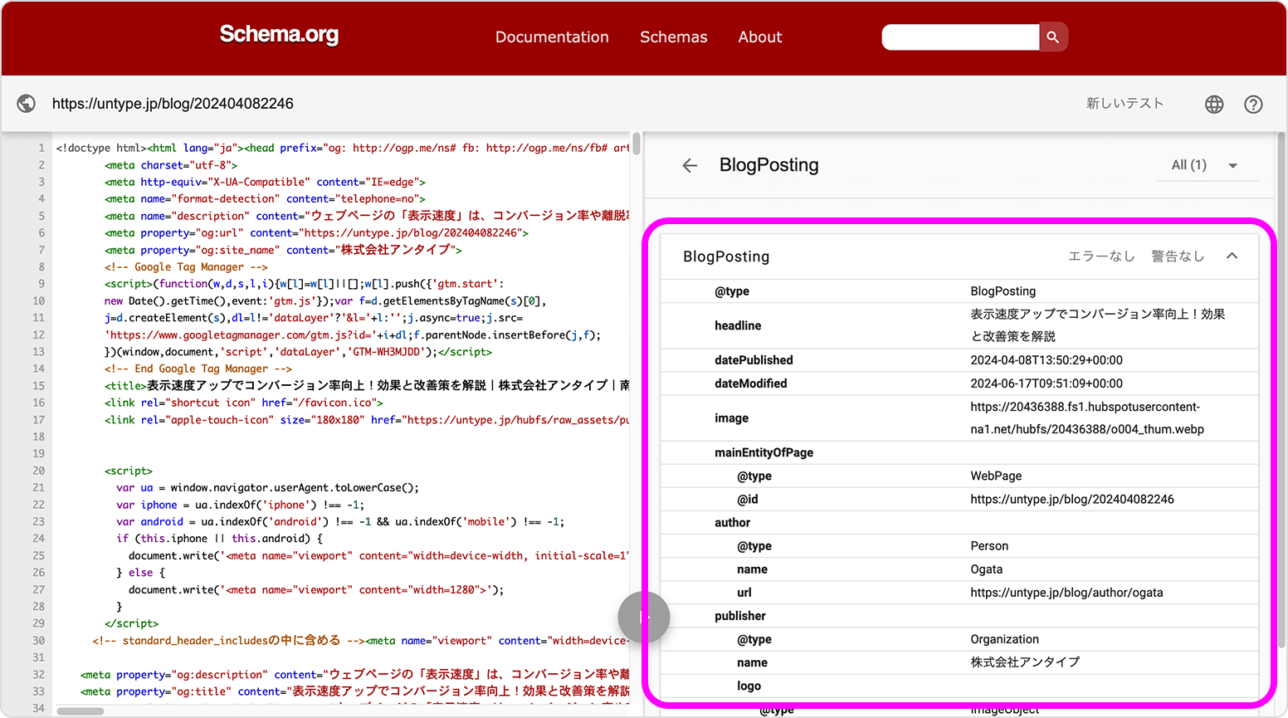Click the 'var android' code line

point(340,522)
